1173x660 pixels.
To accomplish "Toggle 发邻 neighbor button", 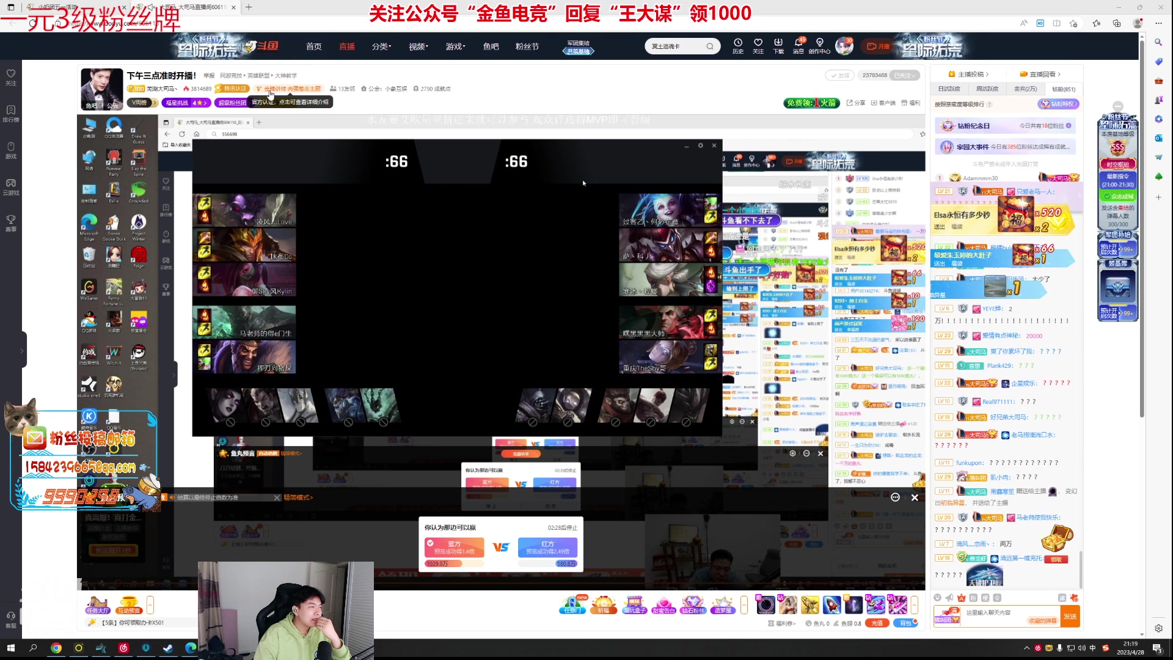I will (839, 75).
